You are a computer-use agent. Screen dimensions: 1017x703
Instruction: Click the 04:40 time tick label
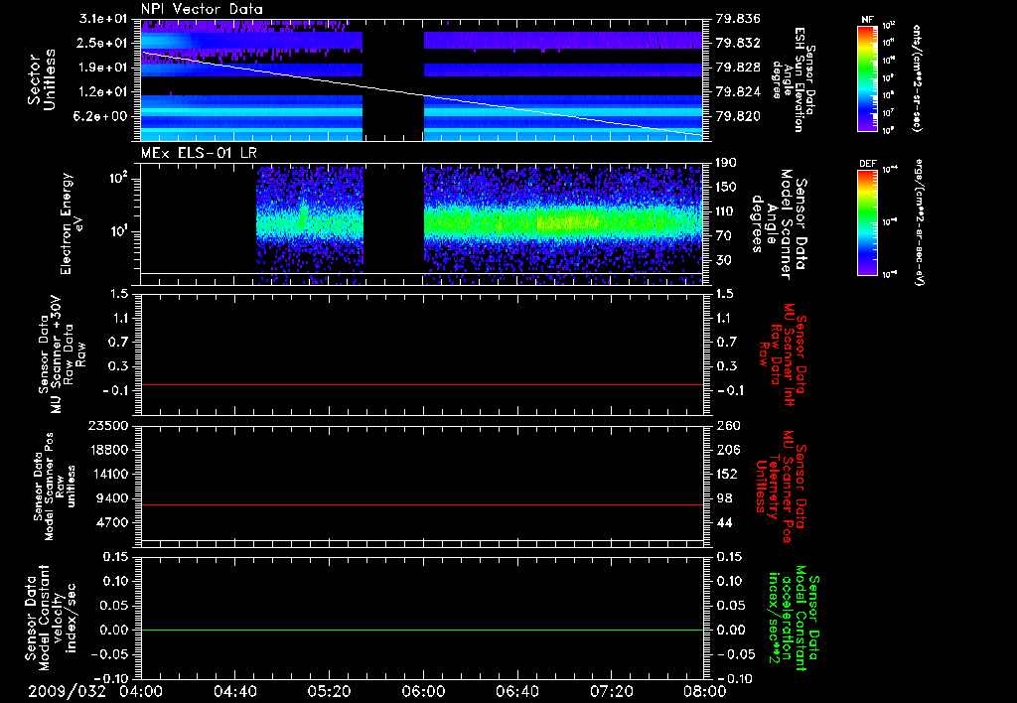click(234, 691)
